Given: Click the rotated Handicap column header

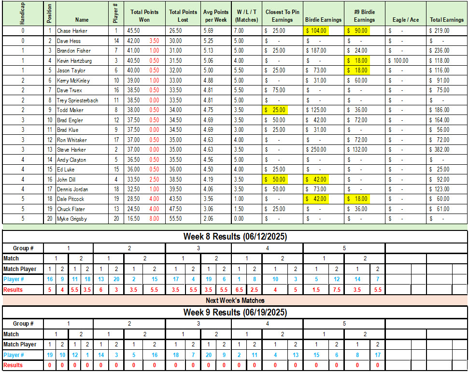Looking at the screenshot, I should 23,14.
